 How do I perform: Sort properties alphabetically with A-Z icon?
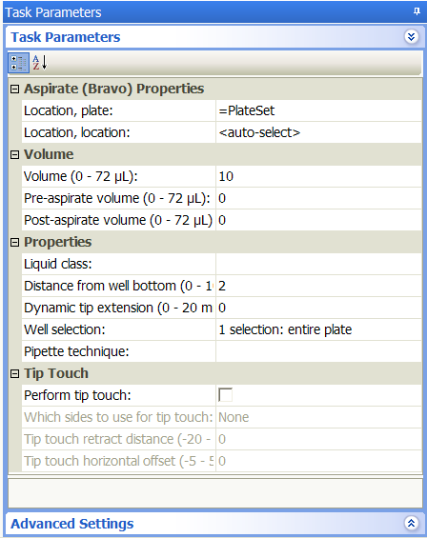coord(40,63)
